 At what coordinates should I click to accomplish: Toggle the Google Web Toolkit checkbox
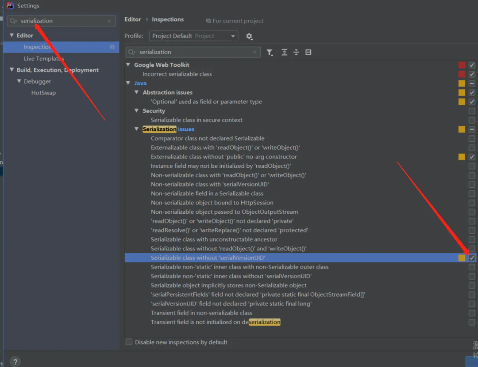pyautogui.click(x=472, y=65)
